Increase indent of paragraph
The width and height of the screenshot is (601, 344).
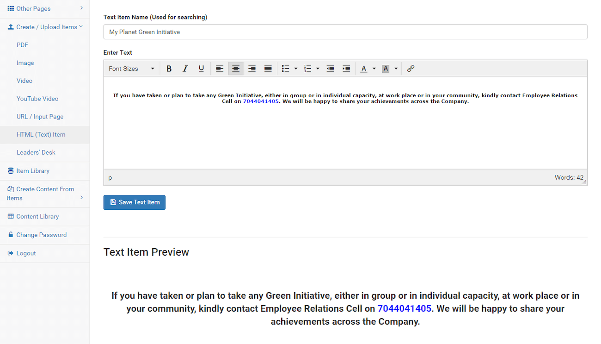pyautogui.click(x=346, y=69)
